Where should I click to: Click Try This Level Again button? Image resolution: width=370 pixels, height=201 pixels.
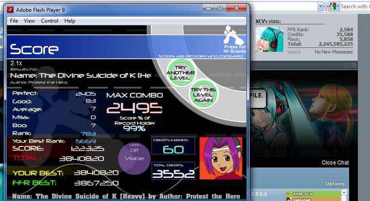[203, 95]
